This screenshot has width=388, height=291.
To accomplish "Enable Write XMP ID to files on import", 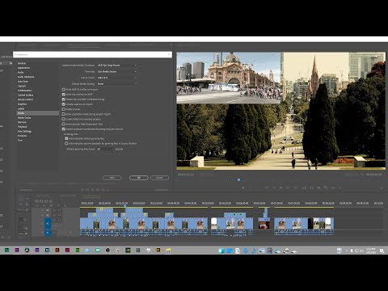I will [64, 90].
